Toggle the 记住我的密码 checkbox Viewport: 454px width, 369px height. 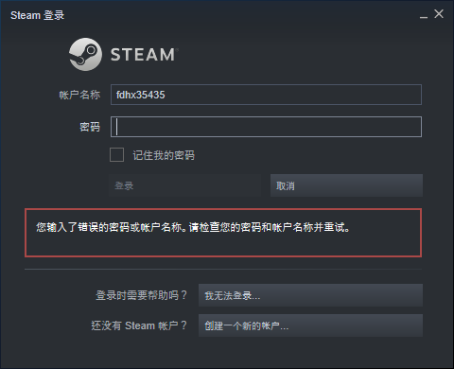(116, 154)
